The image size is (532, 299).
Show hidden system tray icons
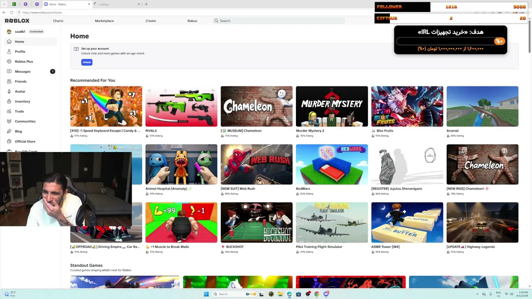478,294
